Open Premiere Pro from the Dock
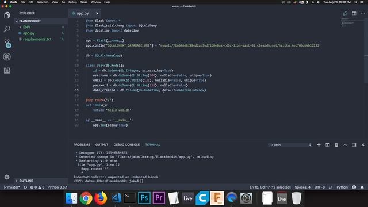This screenshot has width=368, height=207. coord(159,198)
